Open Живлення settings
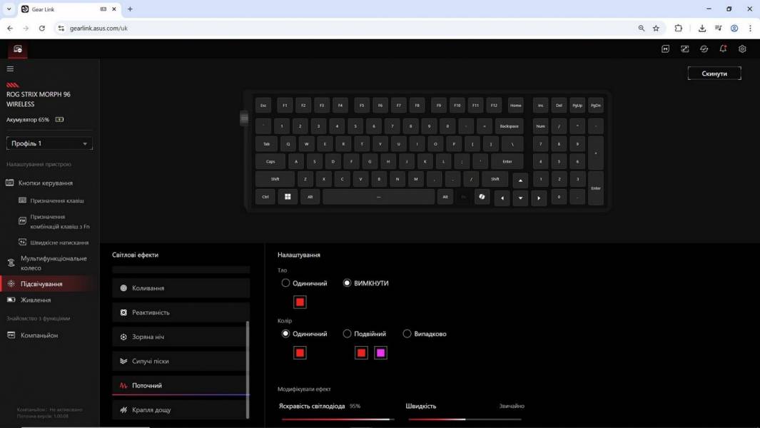The width and height of the screenshot is (760, 428). 36,300
